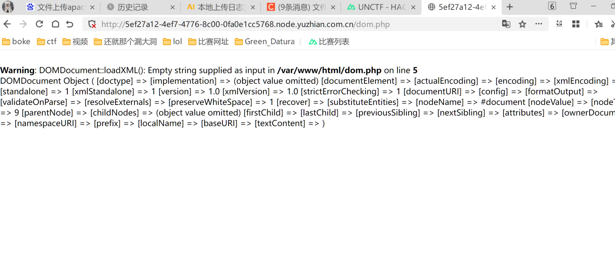
Task: Click the URL address bar
Action: 288,24
